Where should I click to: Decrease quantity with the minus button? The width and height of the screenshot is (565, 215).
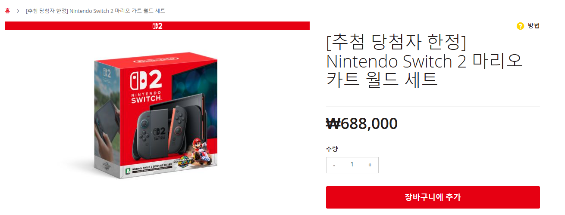(x=334, y=165)
